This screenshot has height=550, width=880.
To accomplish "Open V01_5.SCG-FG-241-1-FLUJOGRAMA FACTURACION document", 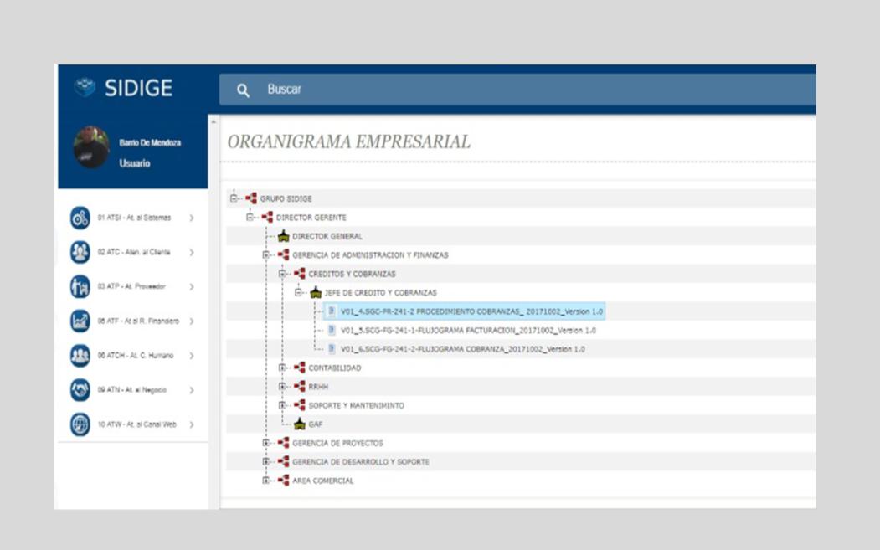I will pyautogui.click(x=469, y=331).
